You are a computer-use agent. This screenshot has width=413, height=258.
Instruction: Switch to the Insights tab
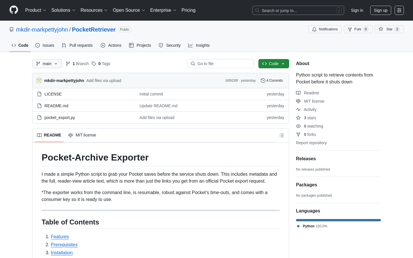(199, 45)
